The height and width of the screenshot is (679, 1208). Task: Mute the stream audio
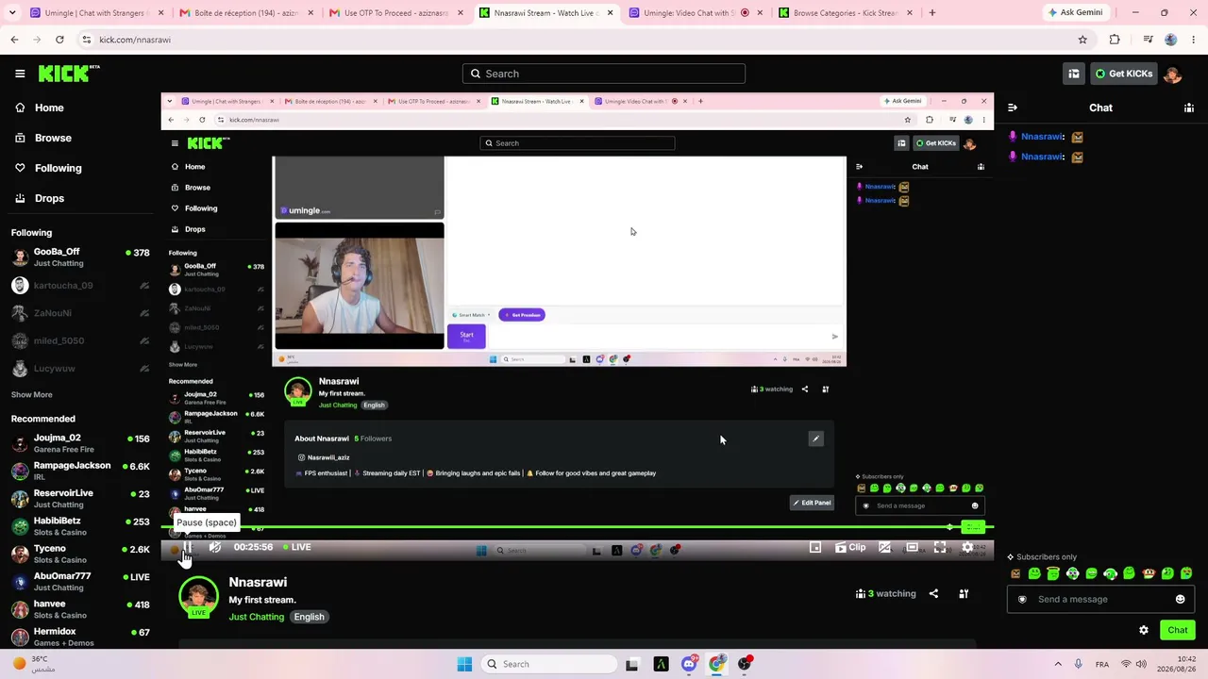coord(215,547)
